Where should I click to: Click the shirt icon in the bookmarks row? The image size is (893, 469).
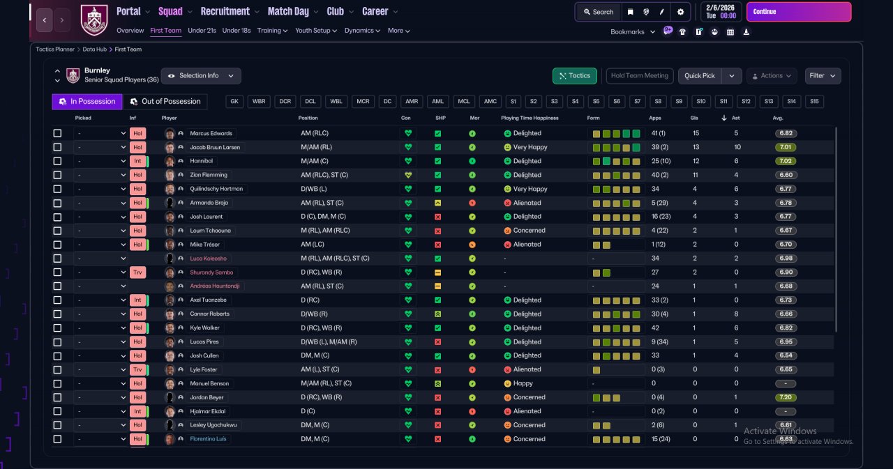tap(682, 32)
